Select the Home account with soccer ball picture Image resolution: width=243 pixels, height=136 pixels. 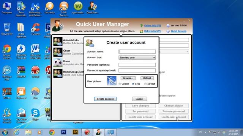coord(68,63)
